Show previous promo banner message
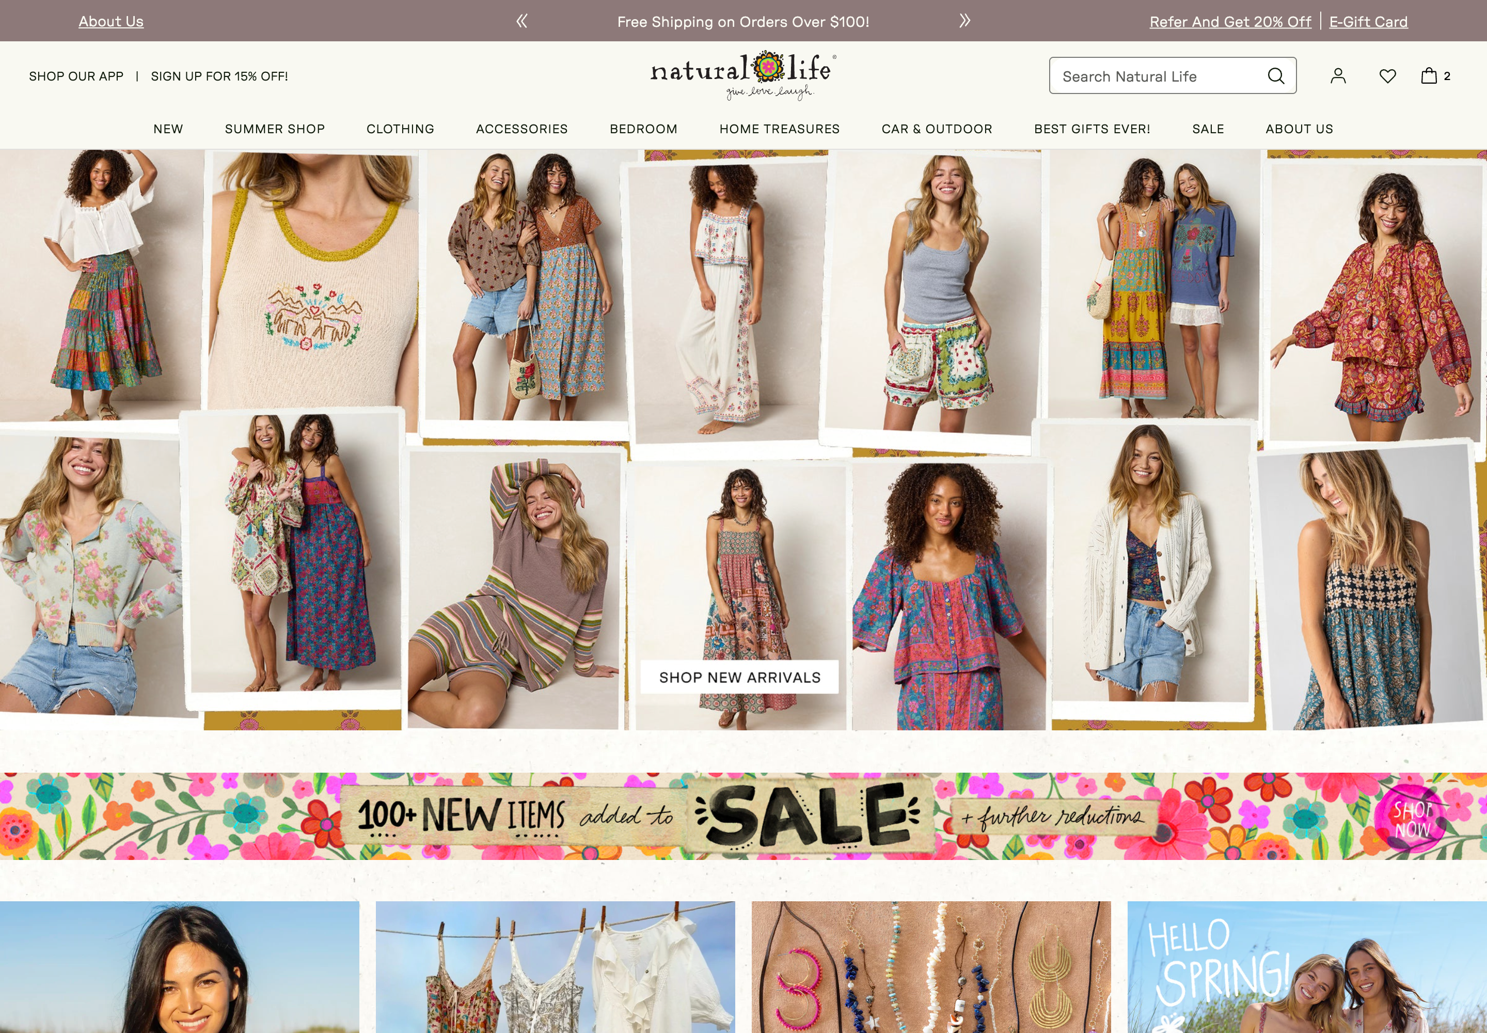This screenshot has width=1487, height=1033. 521,21
